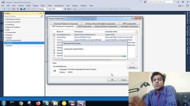Viewport: 190px width, 106px height.
Task: Switch to COM Components tab
Action: (x=84, y=26)
